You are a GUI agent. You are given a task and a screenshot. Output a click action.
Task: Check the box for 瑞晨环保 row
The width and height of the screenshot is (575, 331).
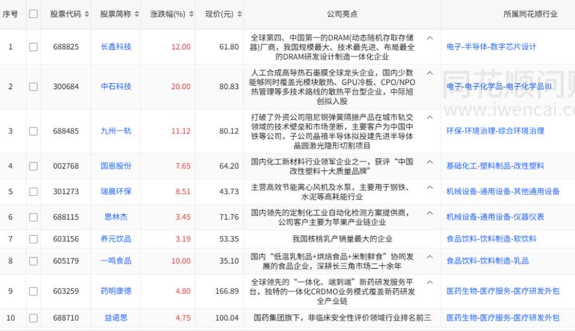tap(33, 192)
